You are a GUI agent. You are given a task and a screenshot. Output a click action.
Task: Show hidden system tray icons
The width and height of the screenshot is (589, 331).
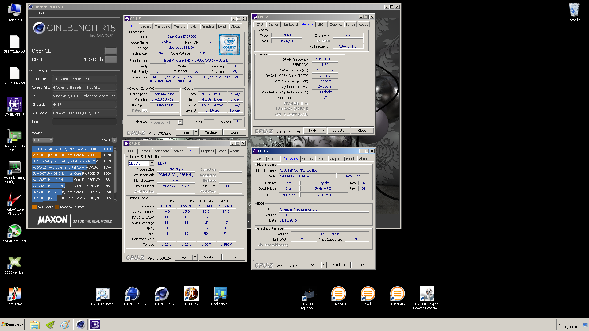click(x=559, y=324)
